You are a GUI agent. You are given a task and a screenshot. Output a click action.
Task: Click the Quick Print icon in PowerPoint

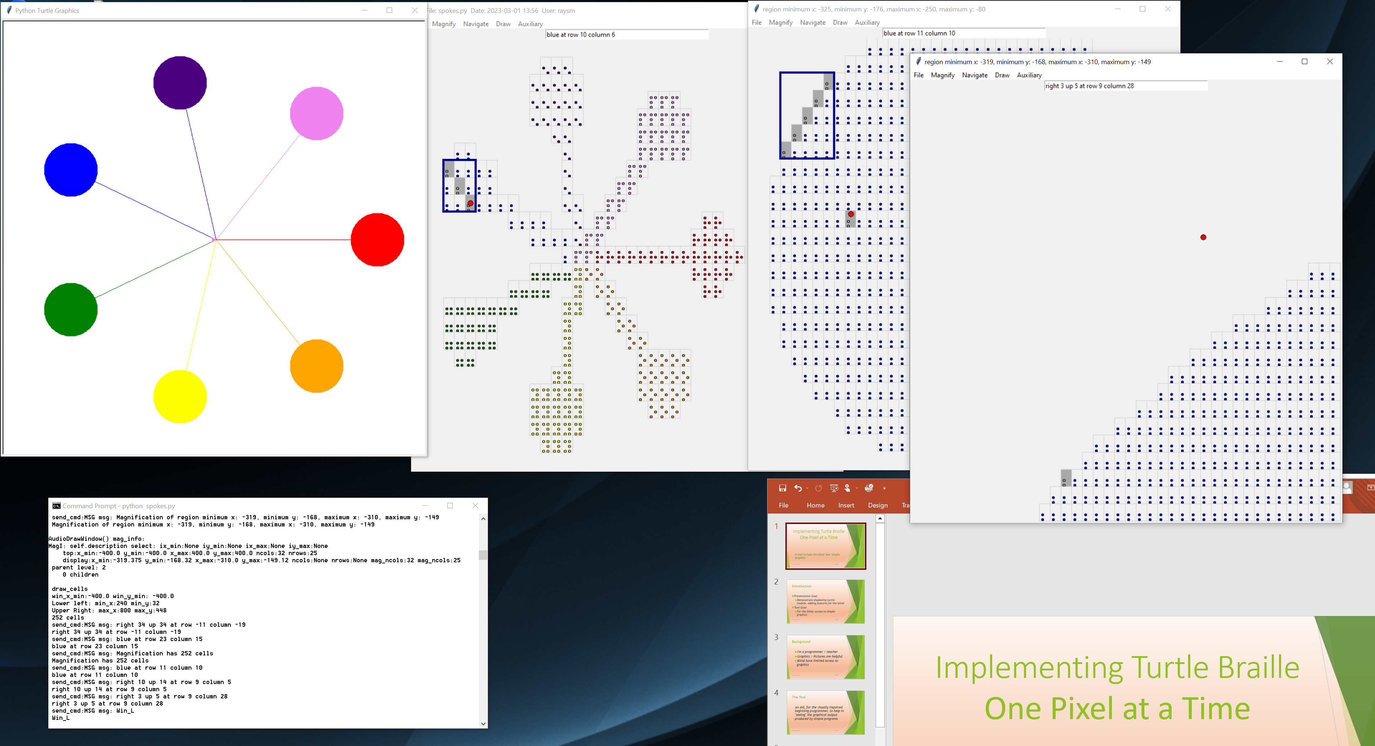[x=869, y=488]
